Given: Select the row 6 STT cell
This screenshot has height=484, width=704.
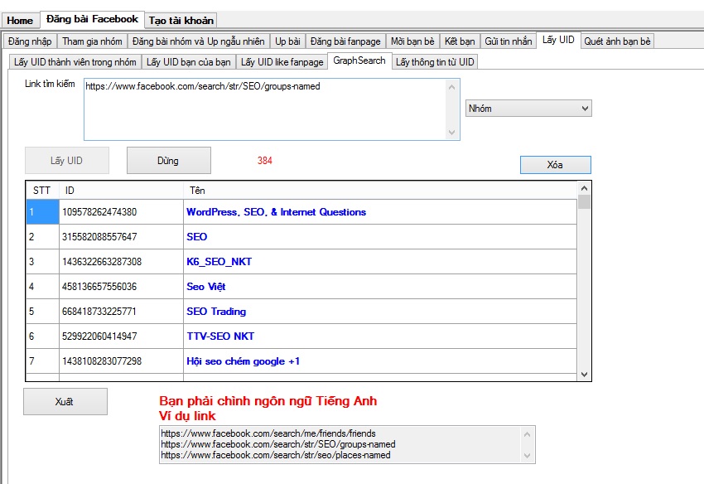Looking at the screenshot, I should point(42,336).
